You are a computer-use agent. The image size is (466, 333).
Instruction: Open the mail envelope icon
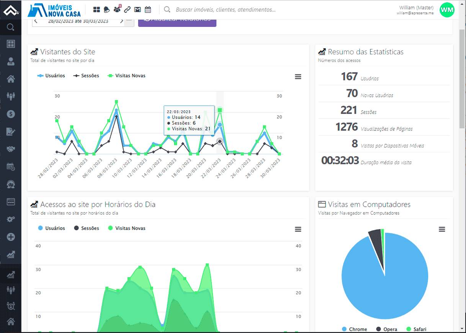coord(137,10)
